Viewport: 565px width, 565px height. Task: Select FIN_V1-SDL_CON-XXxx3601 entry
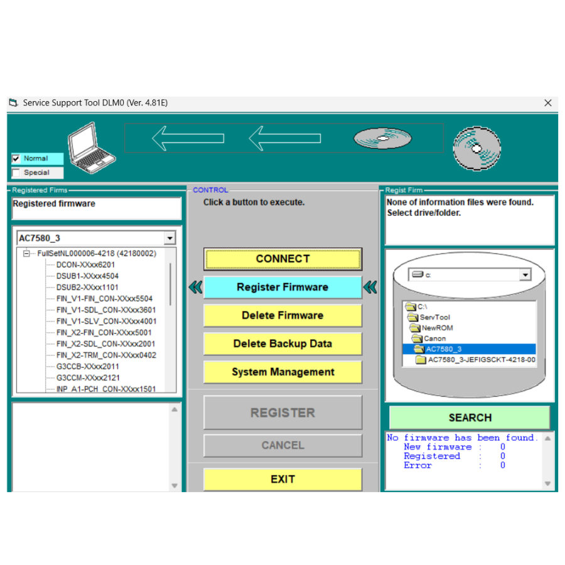point(106,310)
